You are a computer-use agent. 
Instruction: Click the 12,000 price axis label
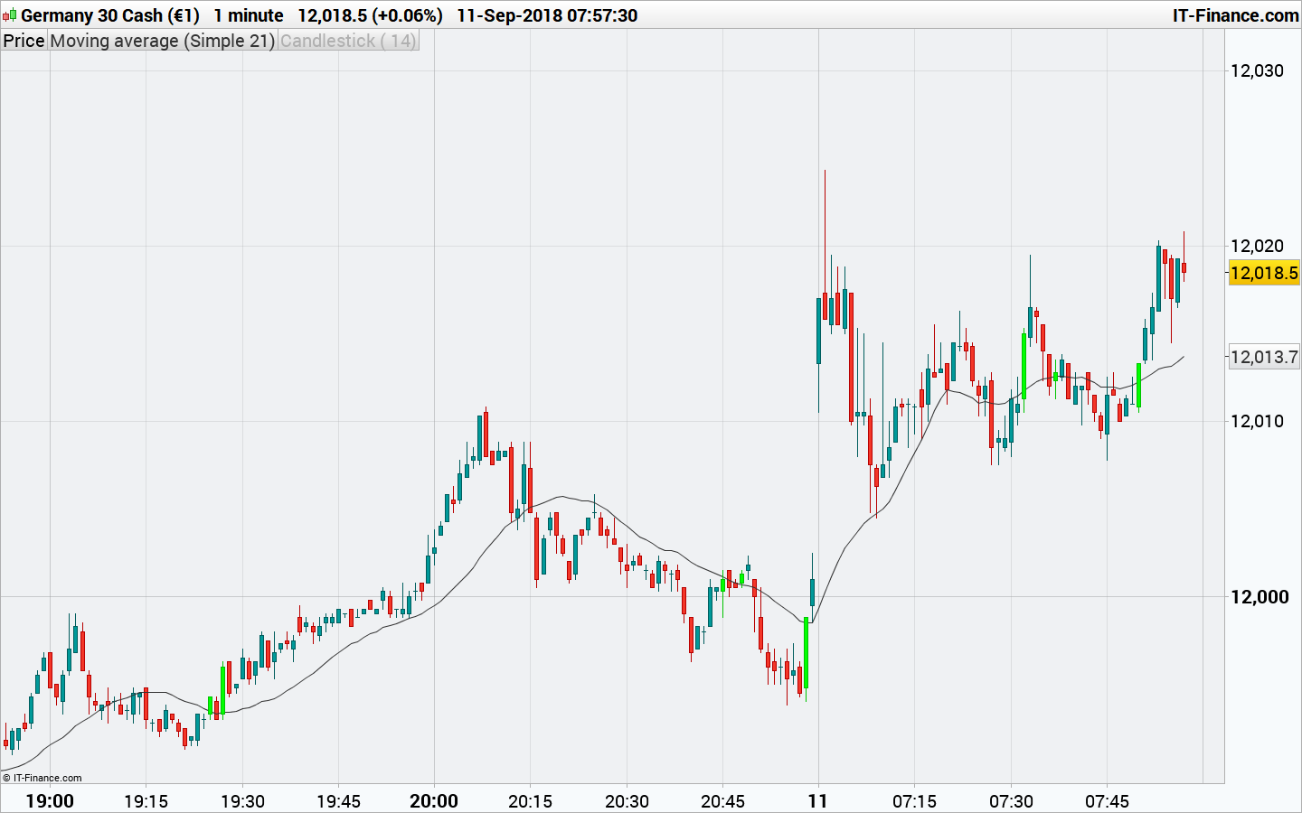(x=1260, y=596)
